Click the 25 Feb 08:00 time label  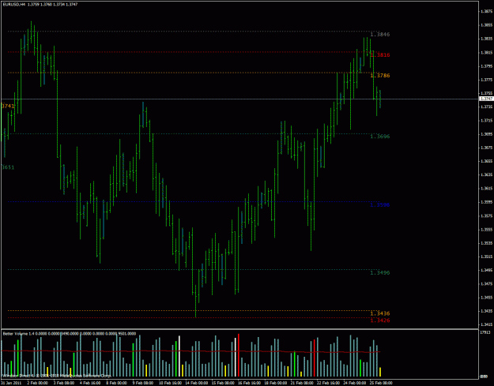[381, 383]
